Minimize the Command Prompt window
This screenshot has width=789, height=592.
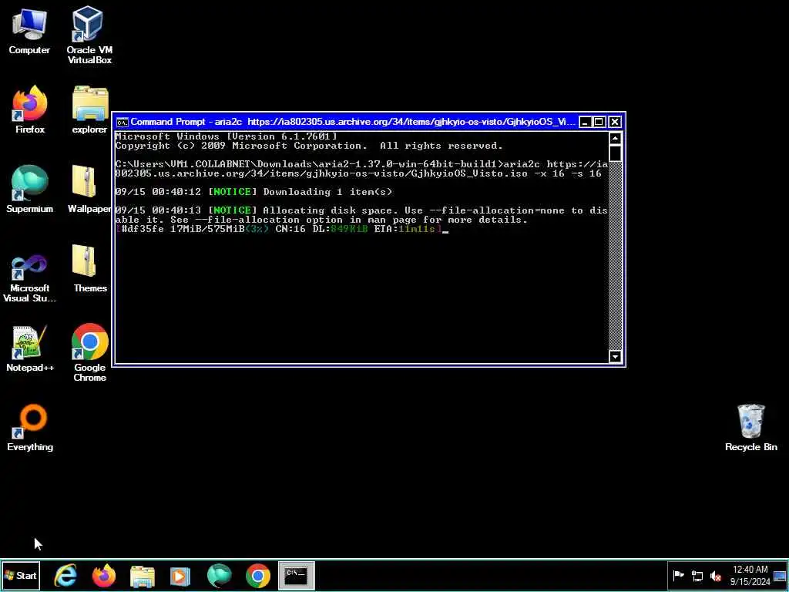point(586,122)
